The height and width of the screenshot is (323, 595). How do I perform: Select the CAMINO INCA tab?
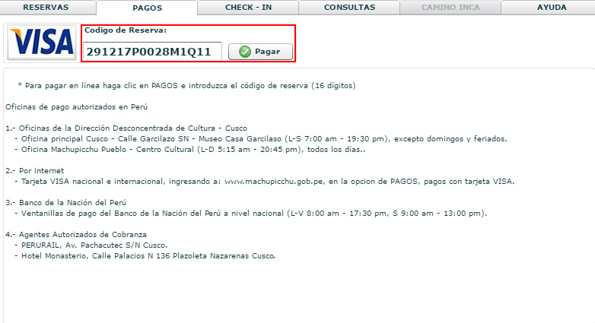[x=450, y=7]
